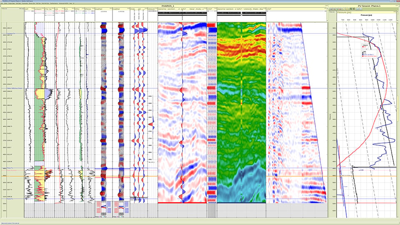
Task: Click the last light-blue icon in PV Session toolbar
Action: [361, 9]
